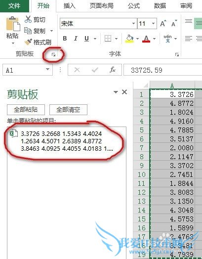Click the formula bar showing 33725.59
This screenshot has height=259, width=202.
[x=162, y=70]
